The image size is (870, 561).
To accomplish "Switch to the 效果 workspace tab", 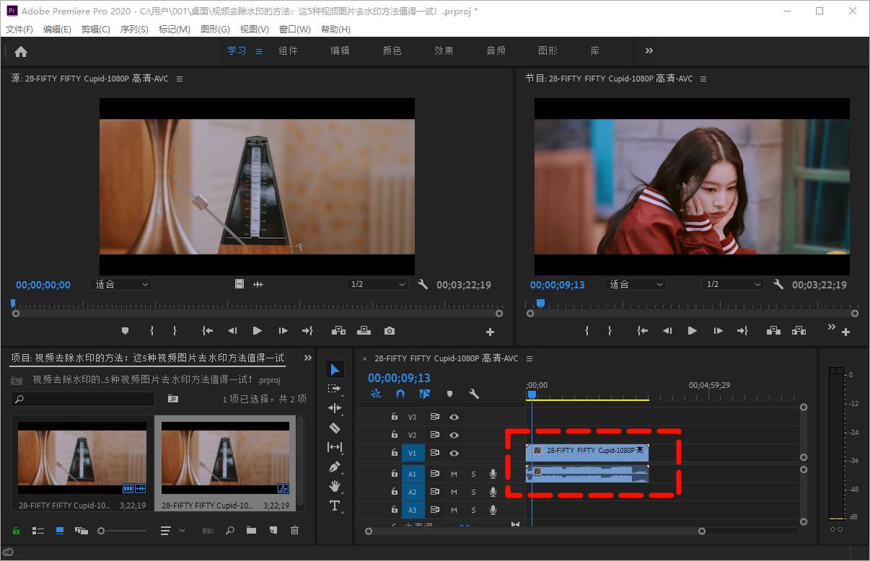I will (x=444, y=51).
